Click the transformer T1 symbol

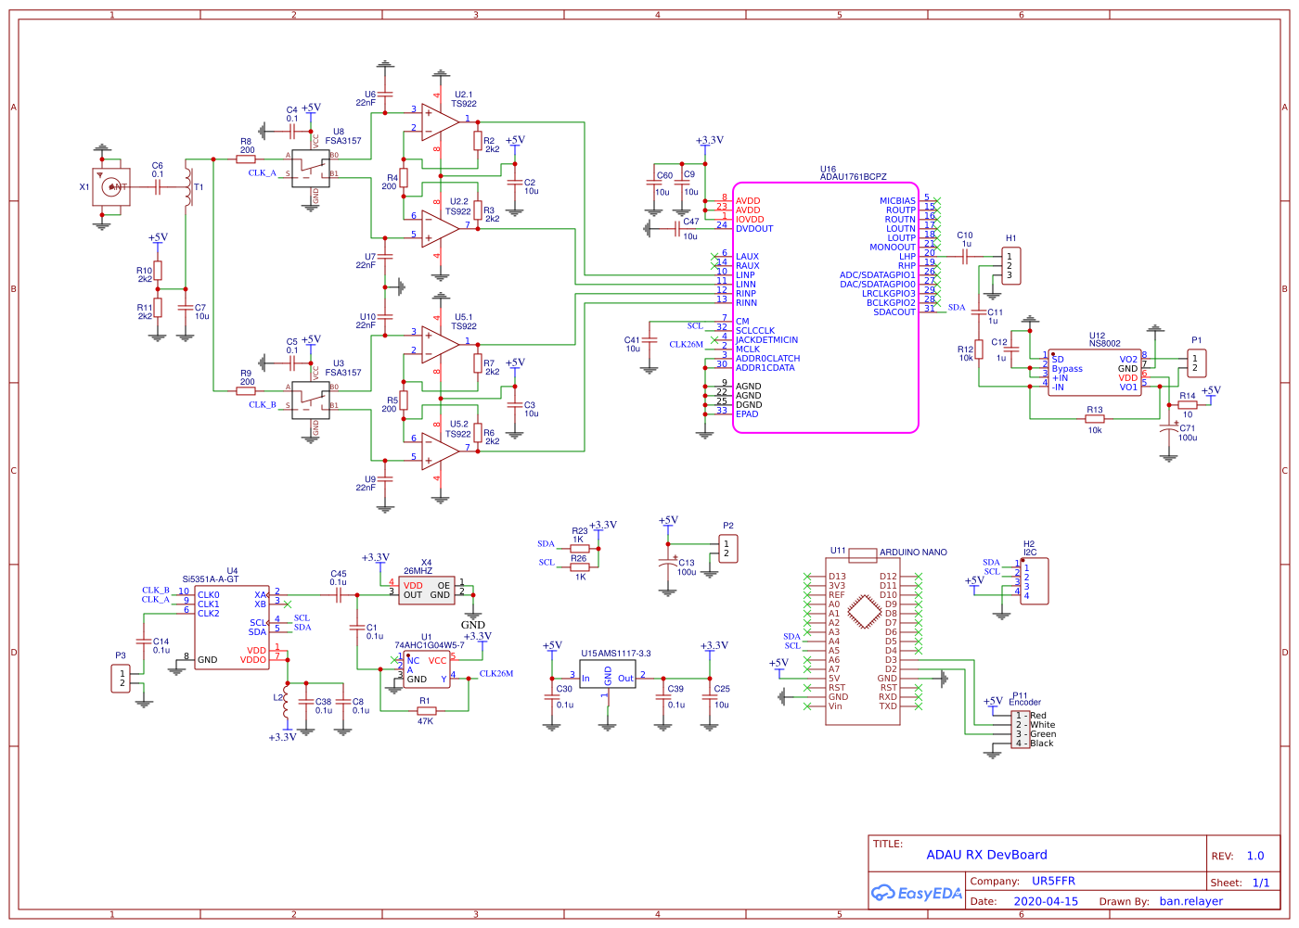pos(188,186)
